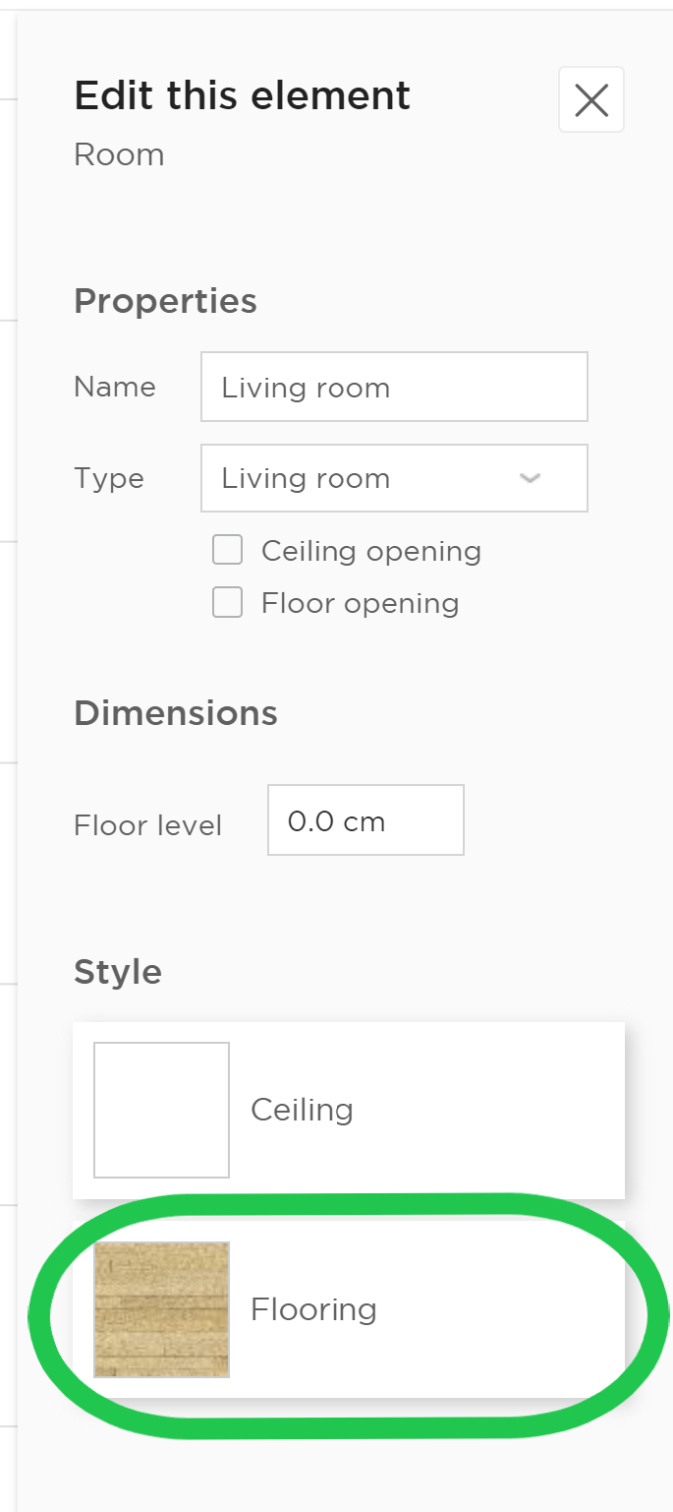Select Living room in the Type combo box
Screen dimensions: 673x1512
click(393, 478)
